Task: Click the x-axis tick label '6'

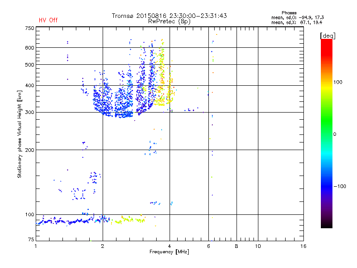Action: (x=208, y=246)
